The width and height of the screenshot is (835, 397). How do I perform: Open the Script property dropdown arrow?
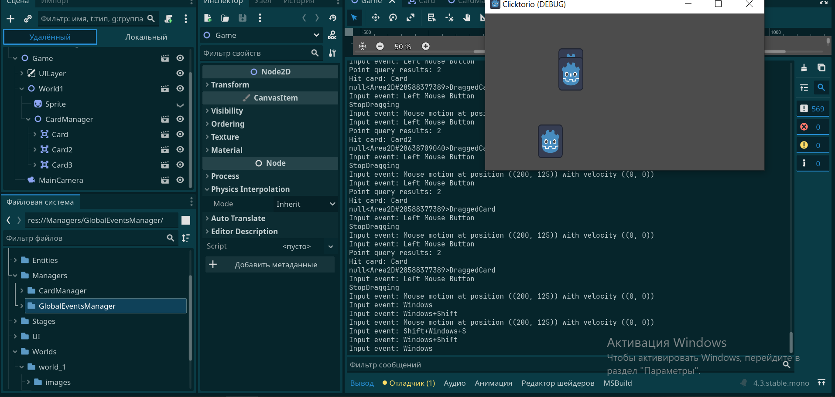(x=331, y=246)
